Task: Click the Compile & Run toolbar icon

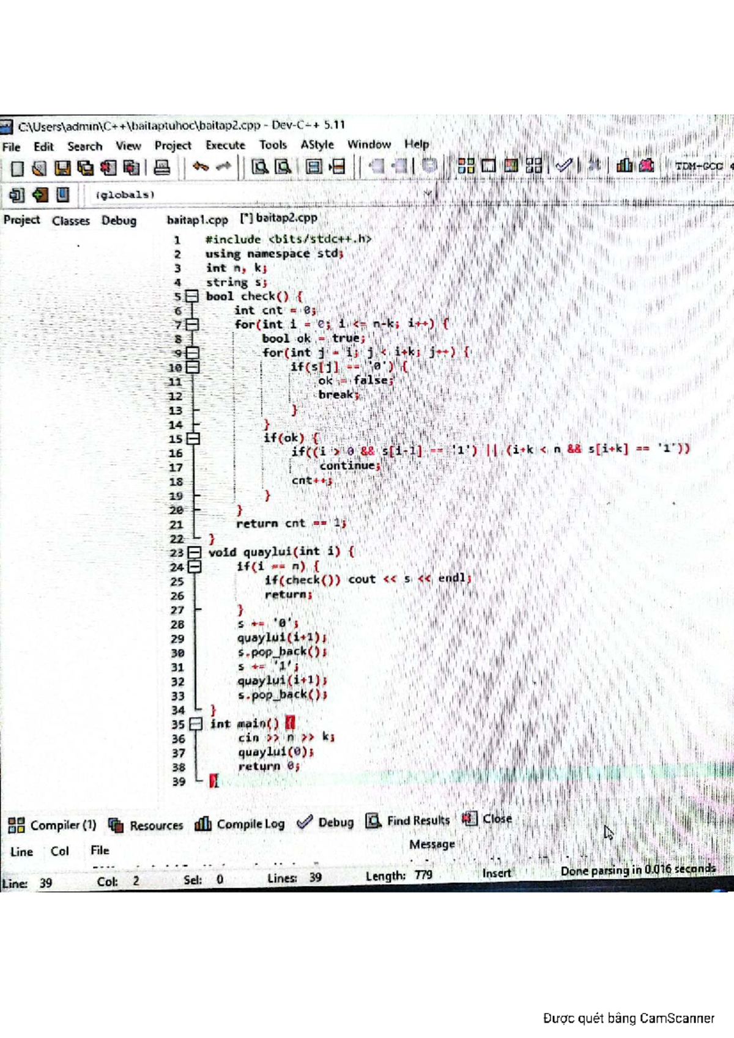Action: click(511, 165)
